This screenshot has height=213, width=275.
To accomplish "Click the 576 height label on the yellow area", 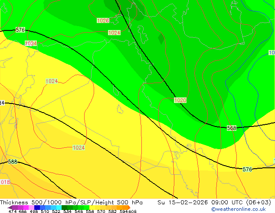I will tap(247, 169).
